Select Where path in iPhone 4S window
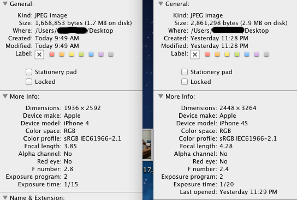This screenshot has height=200, width=297. click(230, 31)
